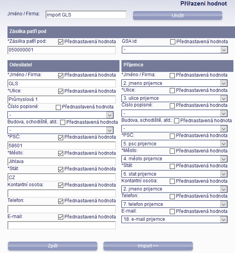Enable preset value checkbox for GSA id

point(173,42)
